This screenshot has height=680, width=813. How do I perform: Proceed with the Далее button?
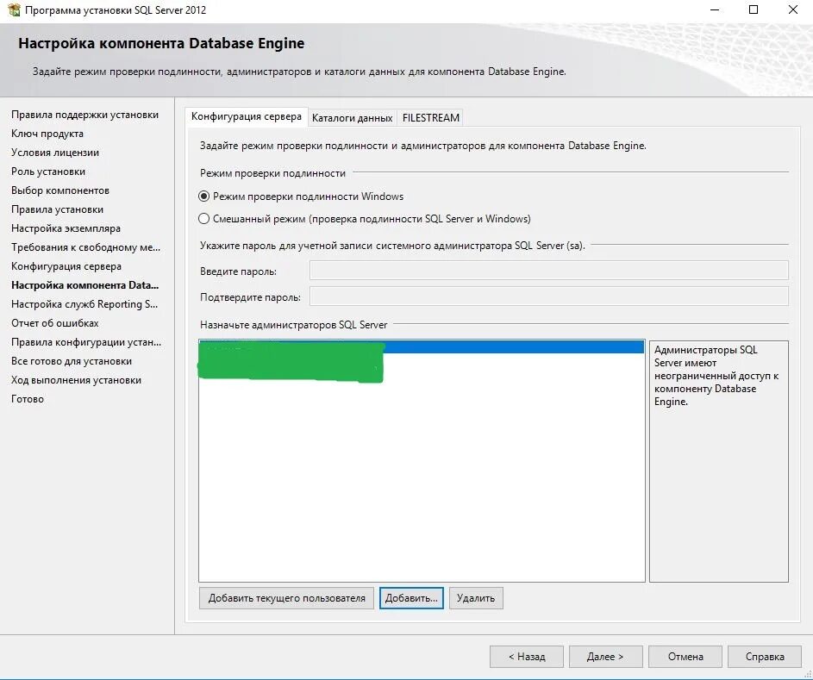[x=605, y=657]
